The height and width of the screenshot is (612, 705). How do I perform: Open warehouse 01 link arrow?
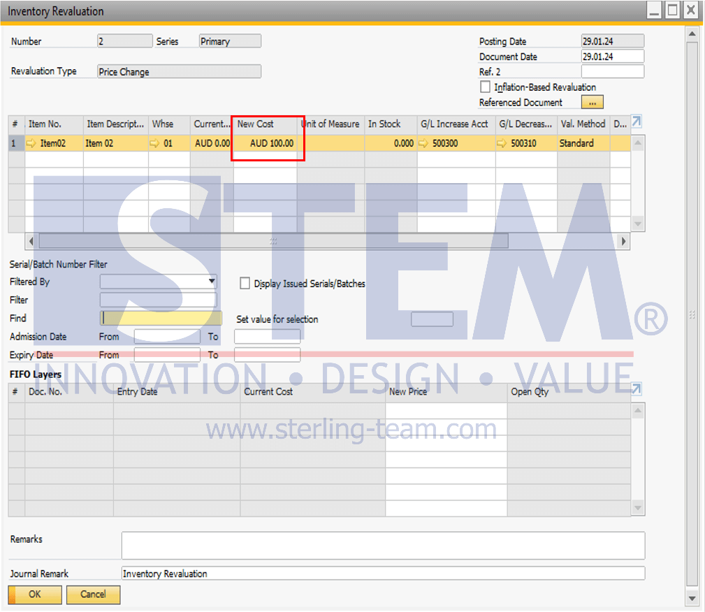click(x=154, y=143)
